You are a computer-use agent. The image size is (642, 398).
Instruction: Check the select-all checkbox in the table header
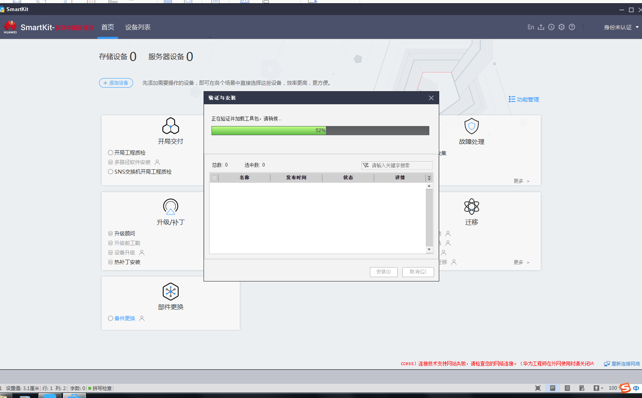click(214, 178)
